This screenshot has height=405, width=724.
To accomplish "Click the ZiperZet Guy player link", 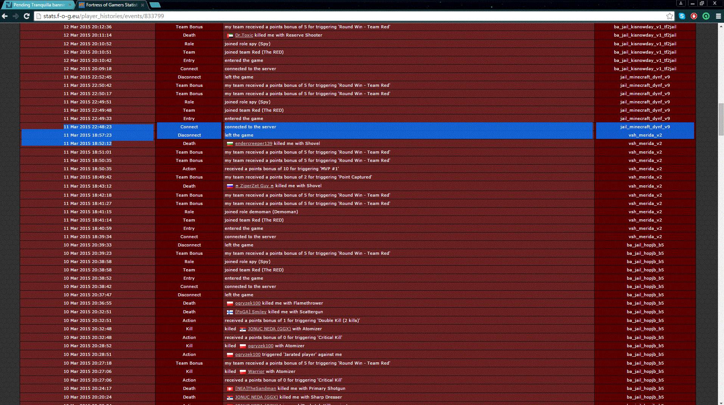I will click(254, 186).
